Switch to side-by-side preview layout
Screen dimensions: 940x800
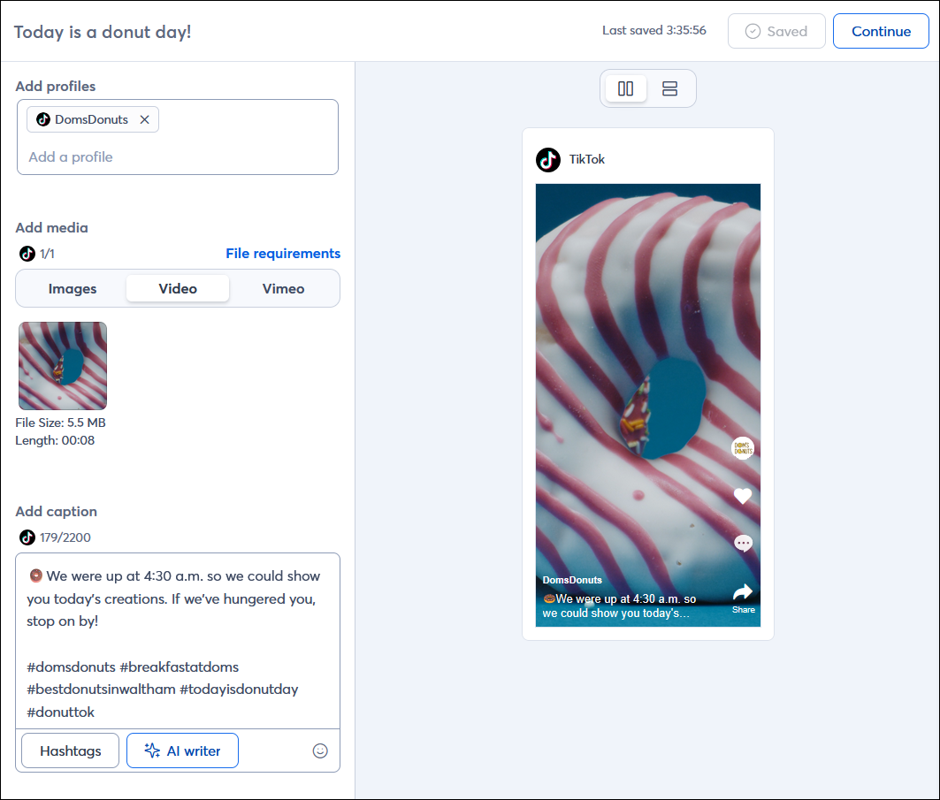pos(625,88)
